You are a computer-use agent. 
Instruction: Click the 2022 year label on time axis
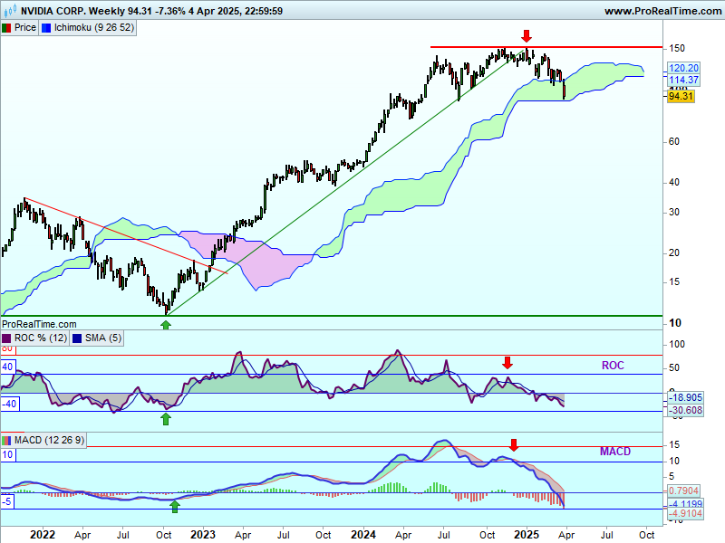[42, 535]
